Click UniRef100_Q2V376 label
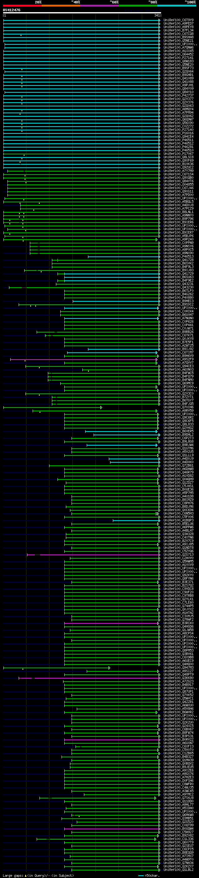 178,102
